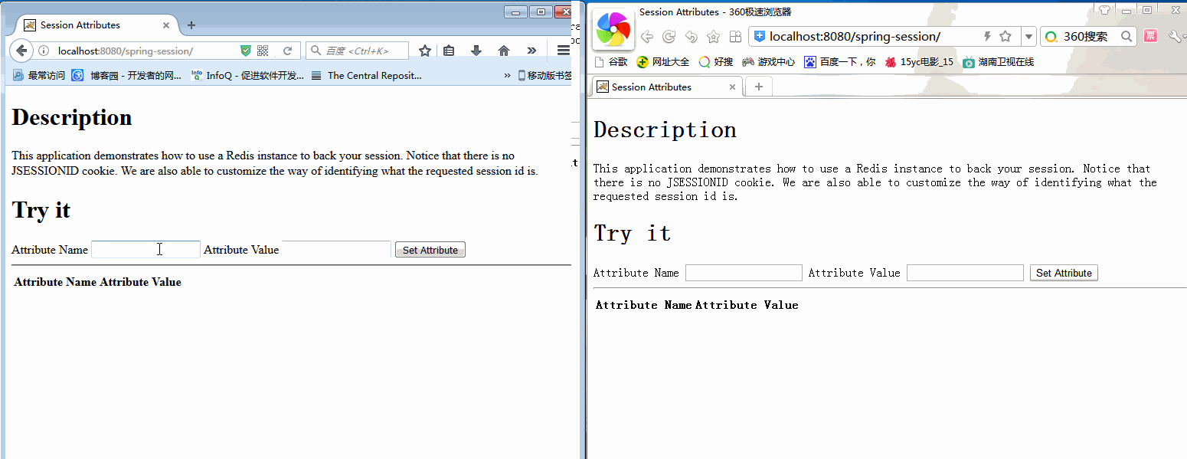1187x459 pixels.
Task: Open 移动版书签 in Firefox bookmarks bar
Action: pyautogui.click(x=545, y=75)
